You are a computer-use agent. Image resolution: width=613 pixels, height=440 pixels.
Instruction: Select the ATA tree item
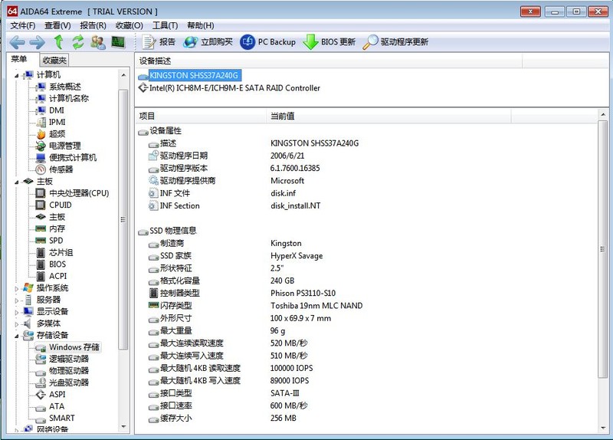pos(56,406)
